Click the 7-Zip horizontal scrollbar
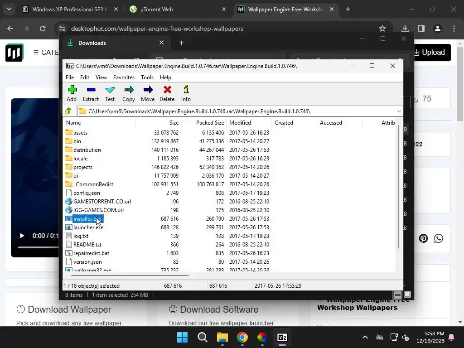 point(130,275)
